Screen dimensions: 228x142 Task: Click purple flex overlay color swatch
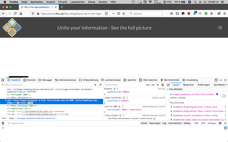(217, 94)
